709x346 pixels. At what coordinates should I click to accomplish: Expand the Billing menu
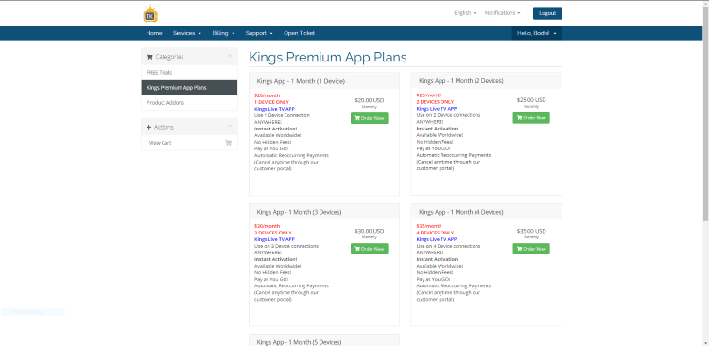click(x=223, y=33)
